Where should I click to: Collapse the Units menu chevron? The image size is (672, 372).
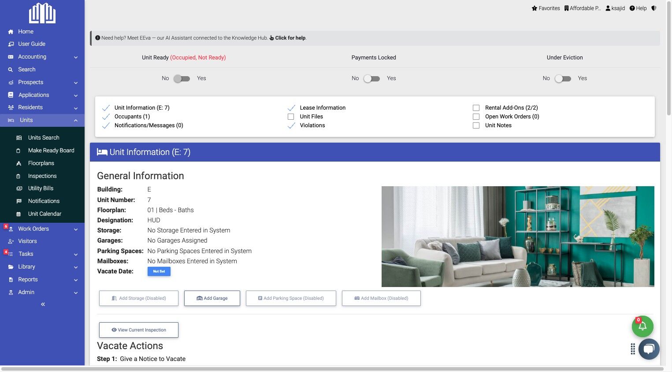point(76,120)
